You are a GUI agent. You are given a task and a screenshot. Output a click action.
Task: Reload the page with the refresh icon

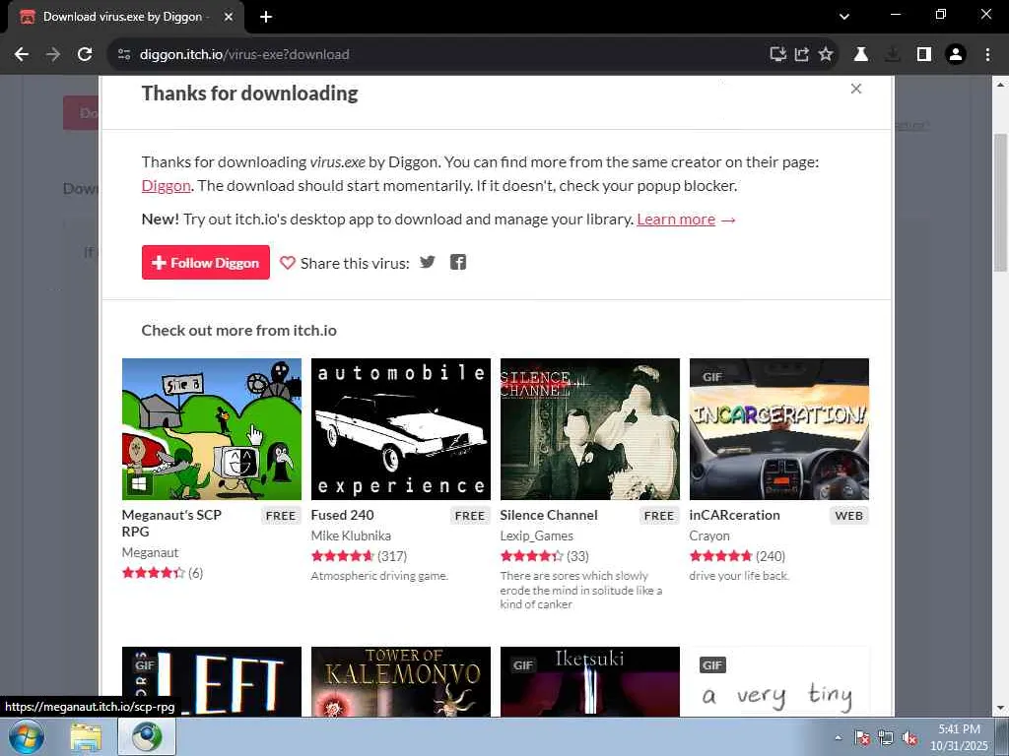(x=85, y=55)
